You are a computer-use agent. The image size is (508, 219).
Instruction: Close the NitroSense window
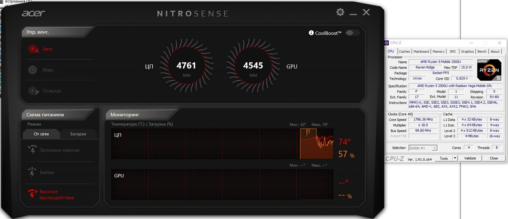click(x=366, y=12)
